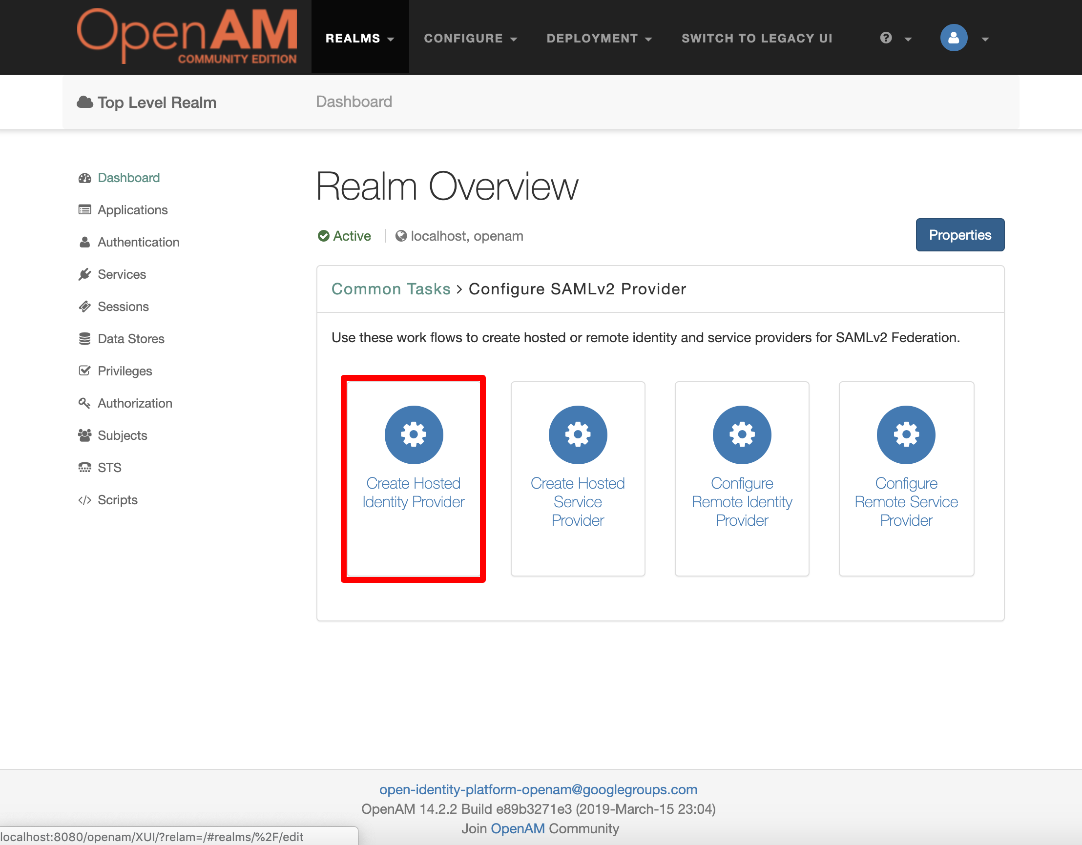Click the Configure Remote Service Provider gear icon
This screenshot has width=1082, height=845.
click(x=906, y=435)
